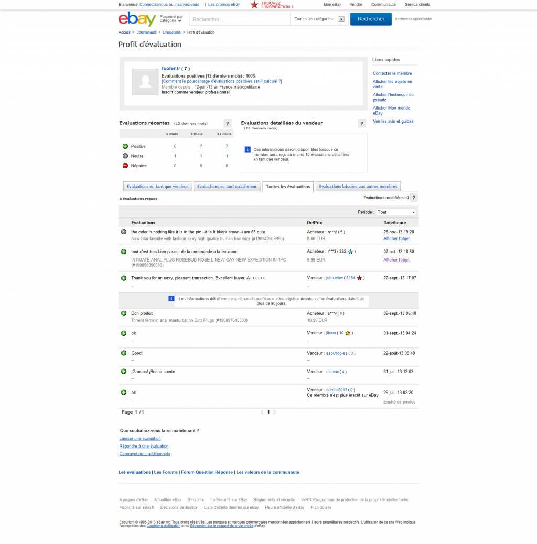Click the Laisser une évaluation link

pyautogui.click(x=140, y=439)
